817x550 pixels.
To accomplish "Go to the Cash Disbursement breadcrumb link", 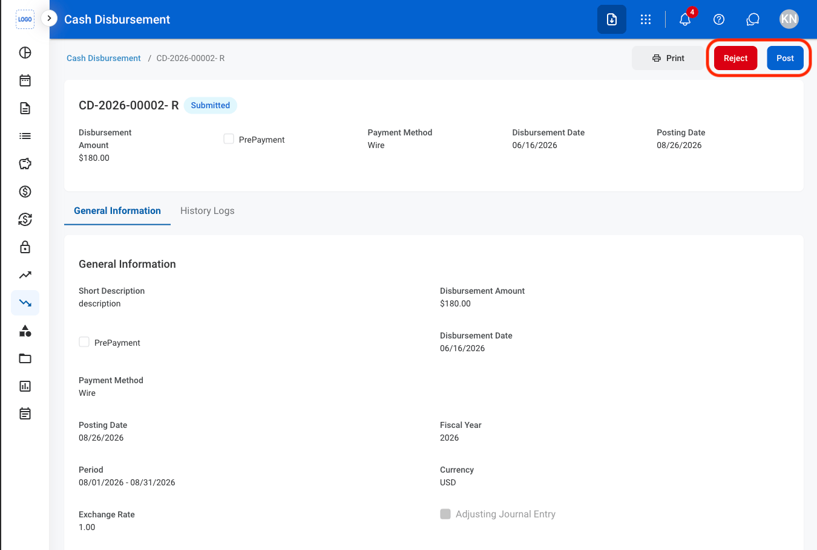I will (x=103, y=58).
